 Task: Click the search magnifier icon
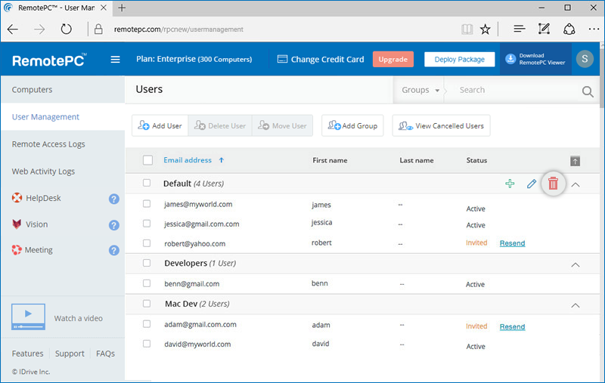[588, 91]
